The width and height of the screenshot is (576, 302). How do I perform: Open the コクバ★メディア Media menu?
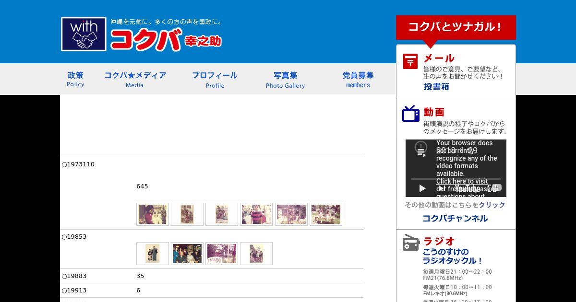135,79
